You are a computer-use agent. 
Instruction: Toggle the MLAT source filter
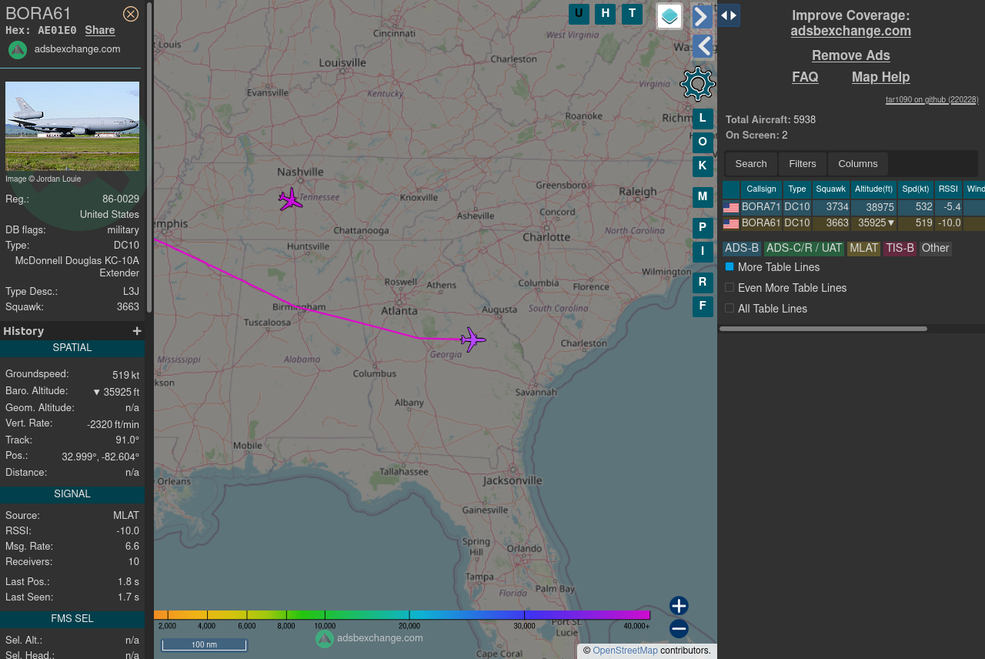coord(863,249)
